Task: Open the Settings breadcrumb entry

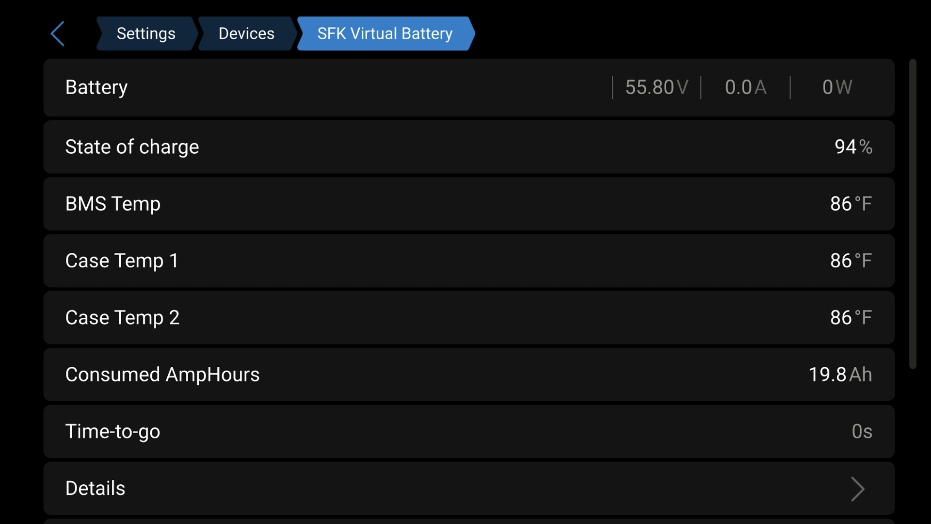Action: [x=145, y=33]
